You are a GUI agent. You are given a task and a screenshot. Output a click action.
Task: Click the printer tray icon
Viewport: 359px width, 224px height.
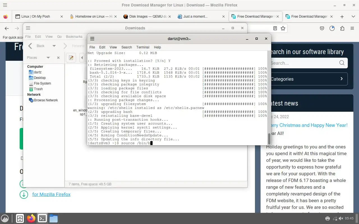(x=327, y=218)
